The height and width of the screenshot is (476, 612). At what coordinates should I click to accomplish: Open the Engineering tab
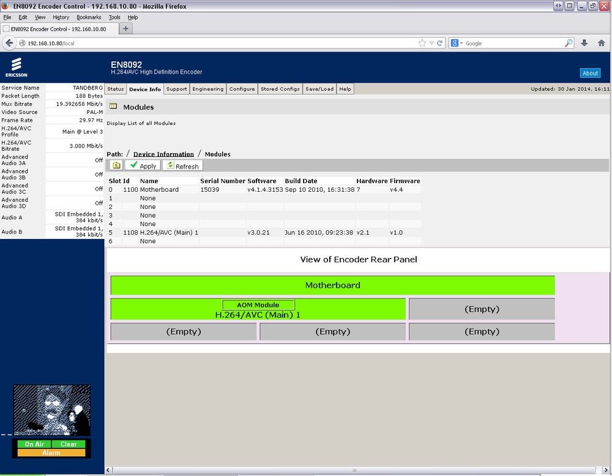click(x=208, y=89)
